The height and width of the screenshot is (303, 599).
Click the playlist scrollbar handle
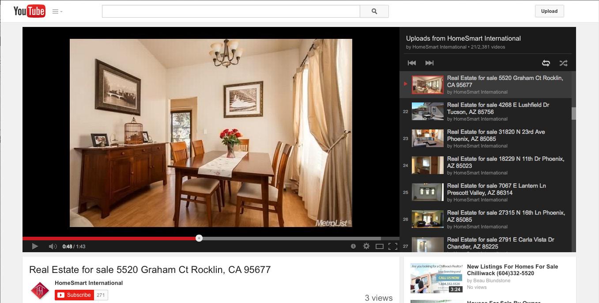574,113
